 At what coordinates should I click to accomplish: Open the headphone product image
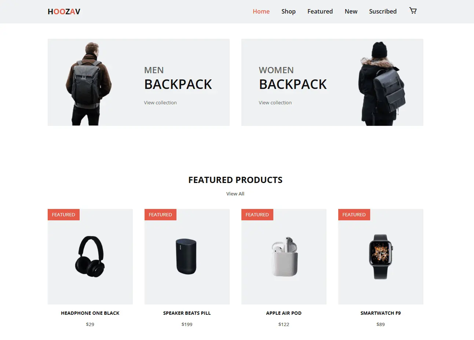pos(90,257)
